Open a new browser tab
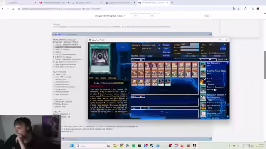Screen dimensions: 266x149 point(172,3)
